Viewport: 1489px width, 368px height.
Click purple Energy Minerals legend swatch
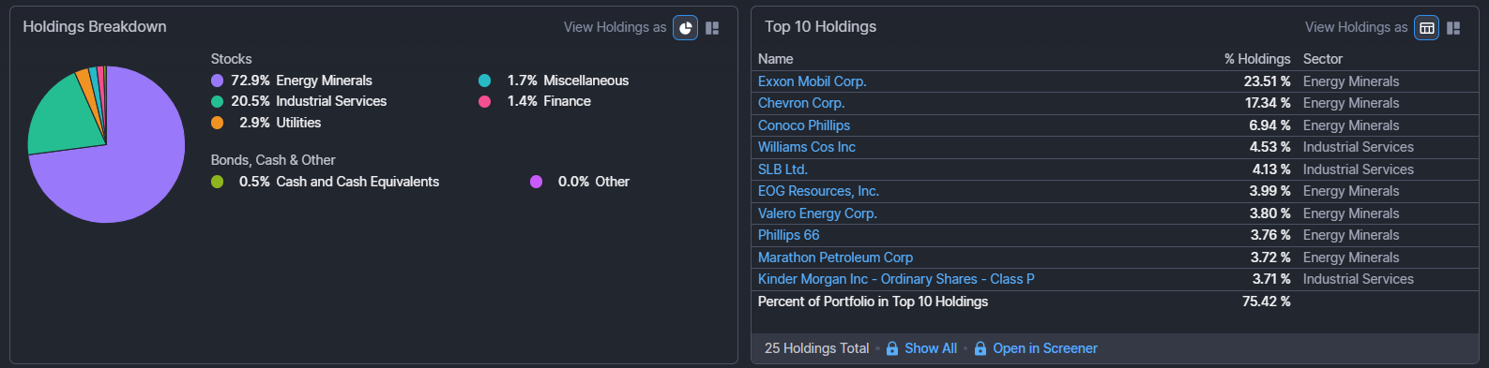tap(218, 81)
